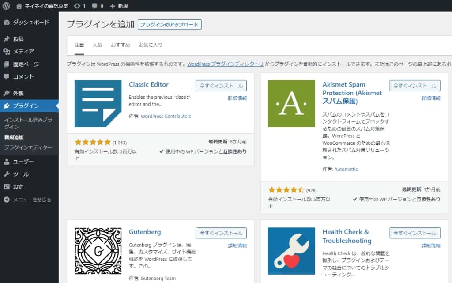Click the Akismet plugin green A thumbnail
The image size is (452, 283).
click(291, 103)
